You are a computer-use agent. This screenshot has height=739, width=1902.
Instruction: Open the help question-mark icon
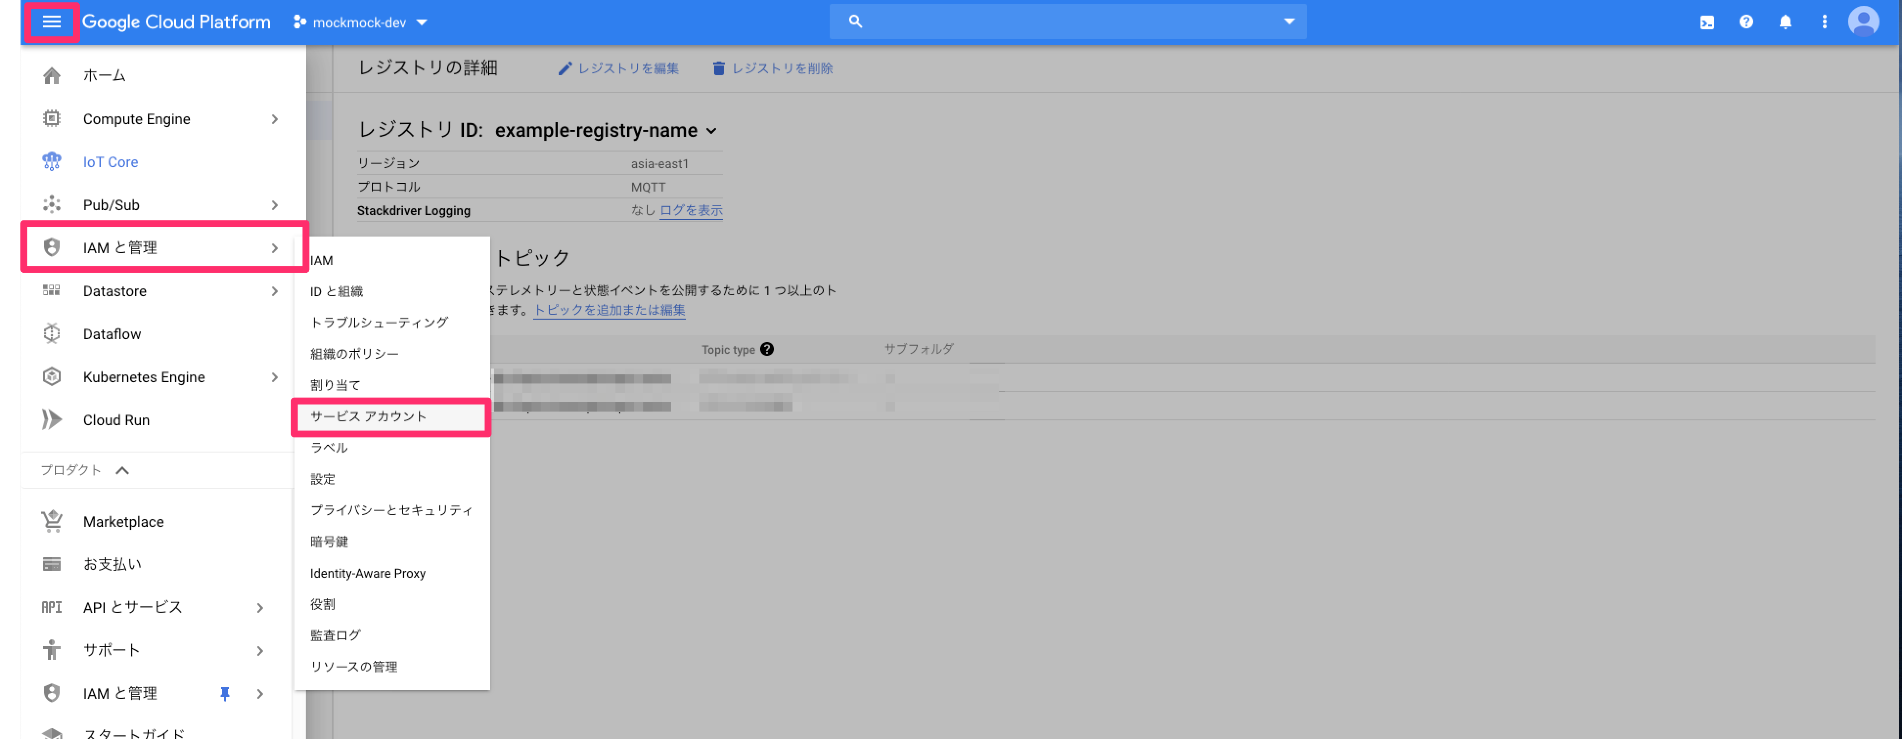click(1746, 22)
